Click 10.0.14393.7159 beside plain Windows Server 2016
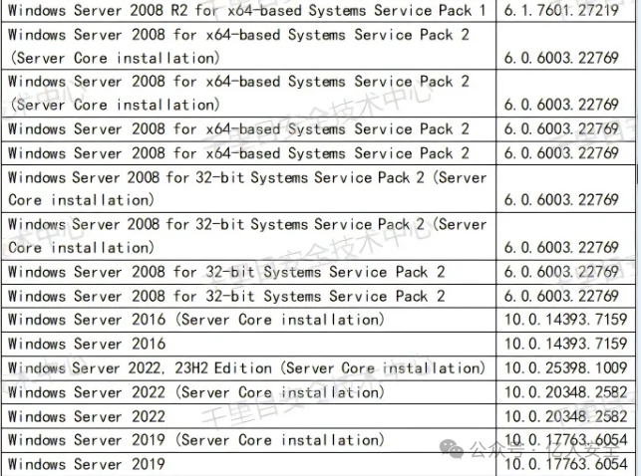 [566, 344]
